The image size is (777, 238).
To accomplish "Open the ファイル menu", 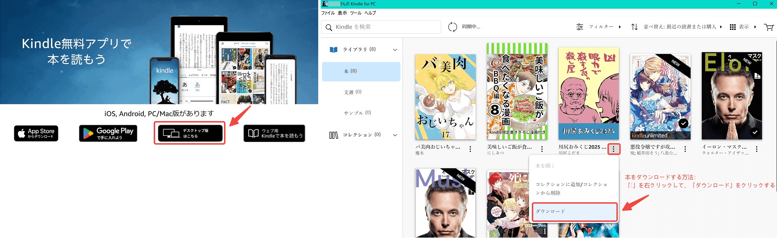I will (328, 13).
